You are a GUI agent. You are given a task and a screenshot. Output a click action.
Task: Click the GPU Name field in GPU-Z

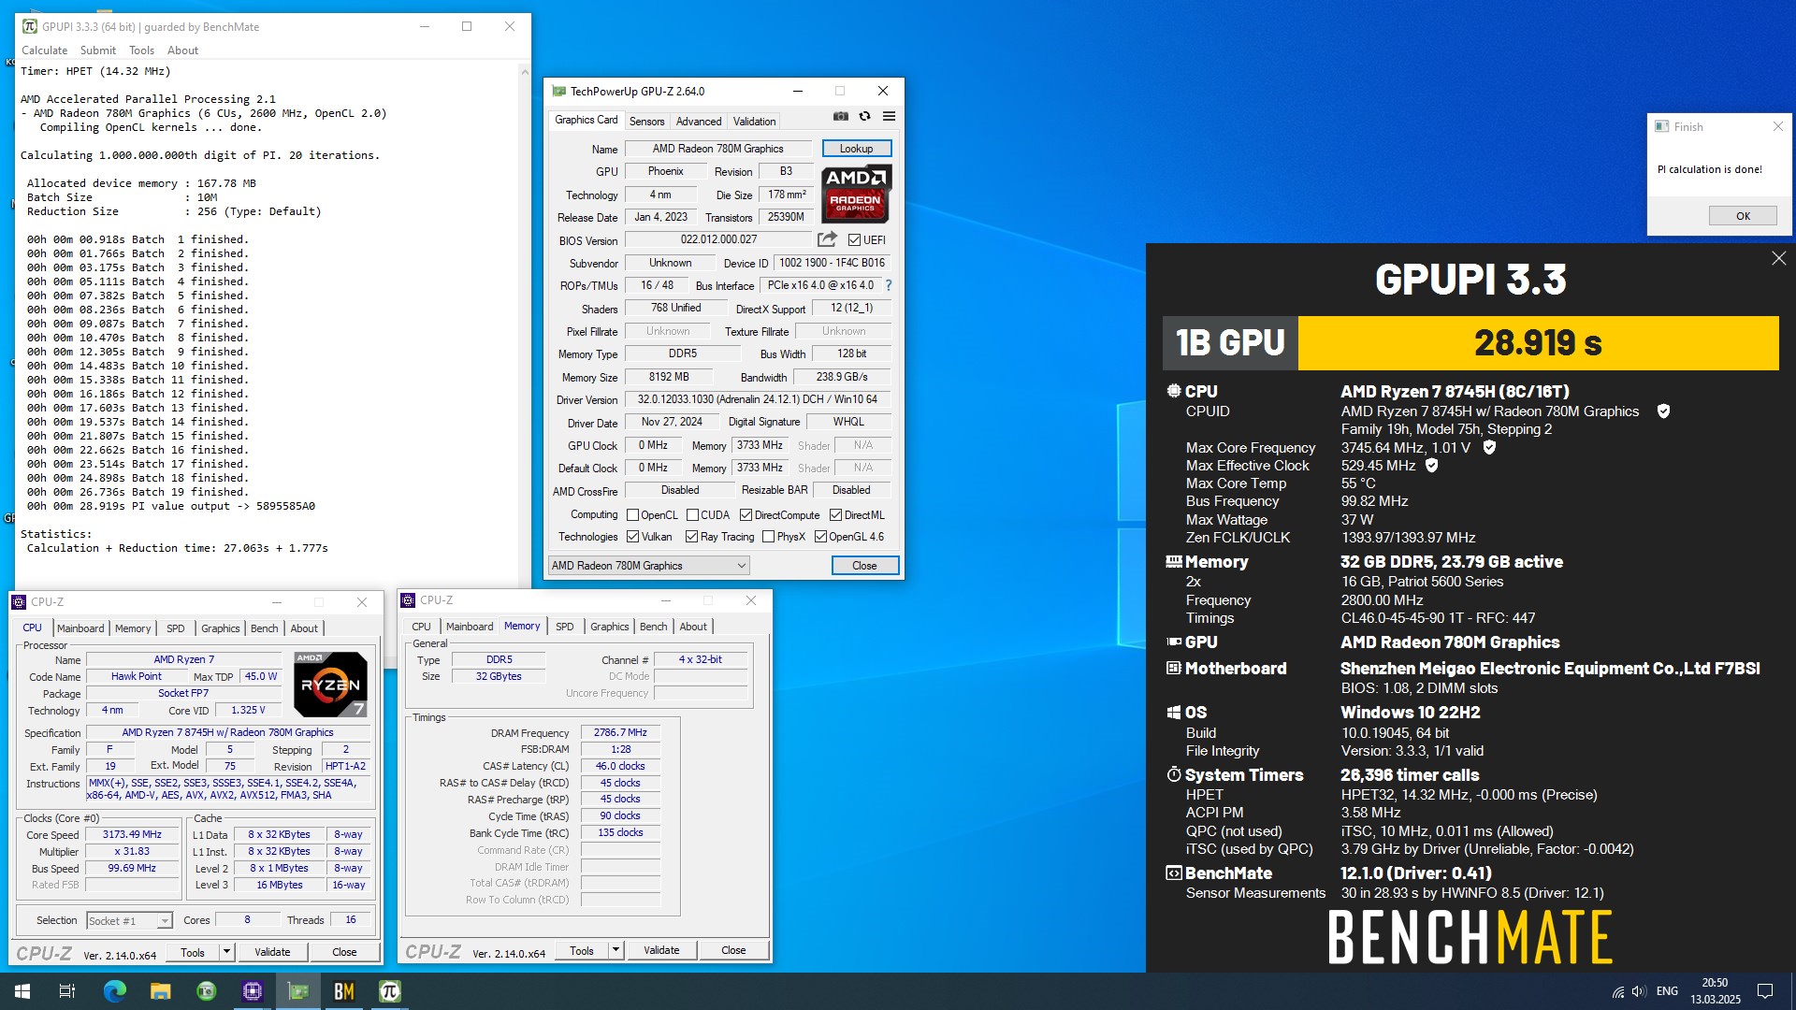[x=717, y=149]
